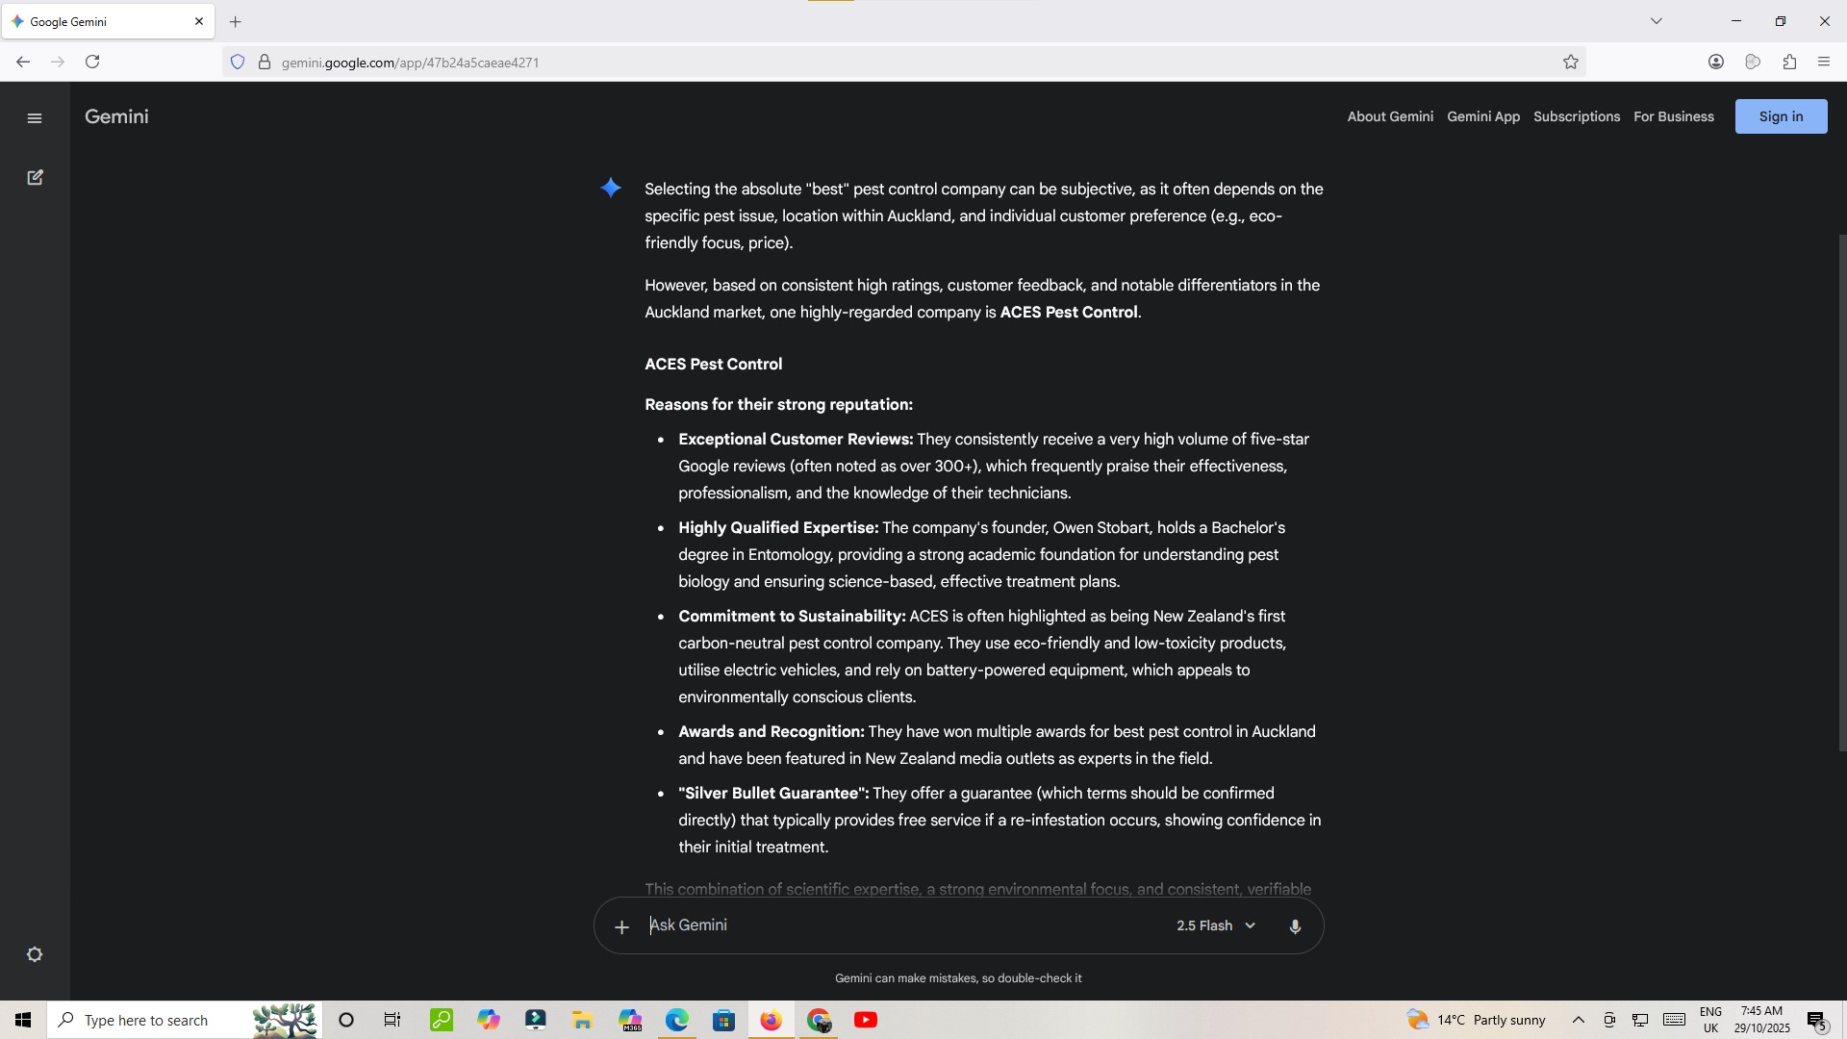Open Gemini settings gear icon

(x=35, y=954)
